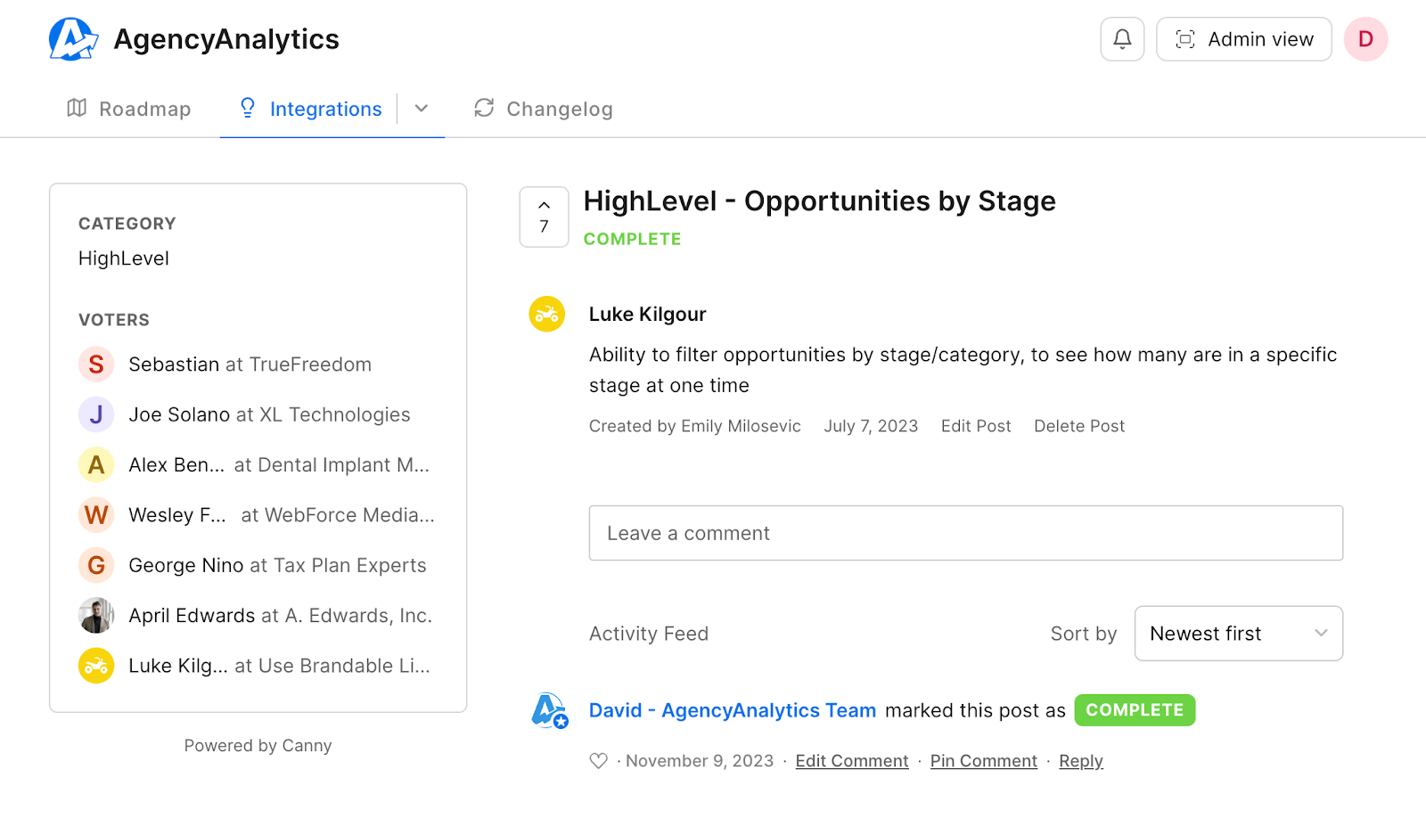The width and height of the screenshot is (1426, 819).
Task: Open notifications bell
Action: pos(1122,39)
